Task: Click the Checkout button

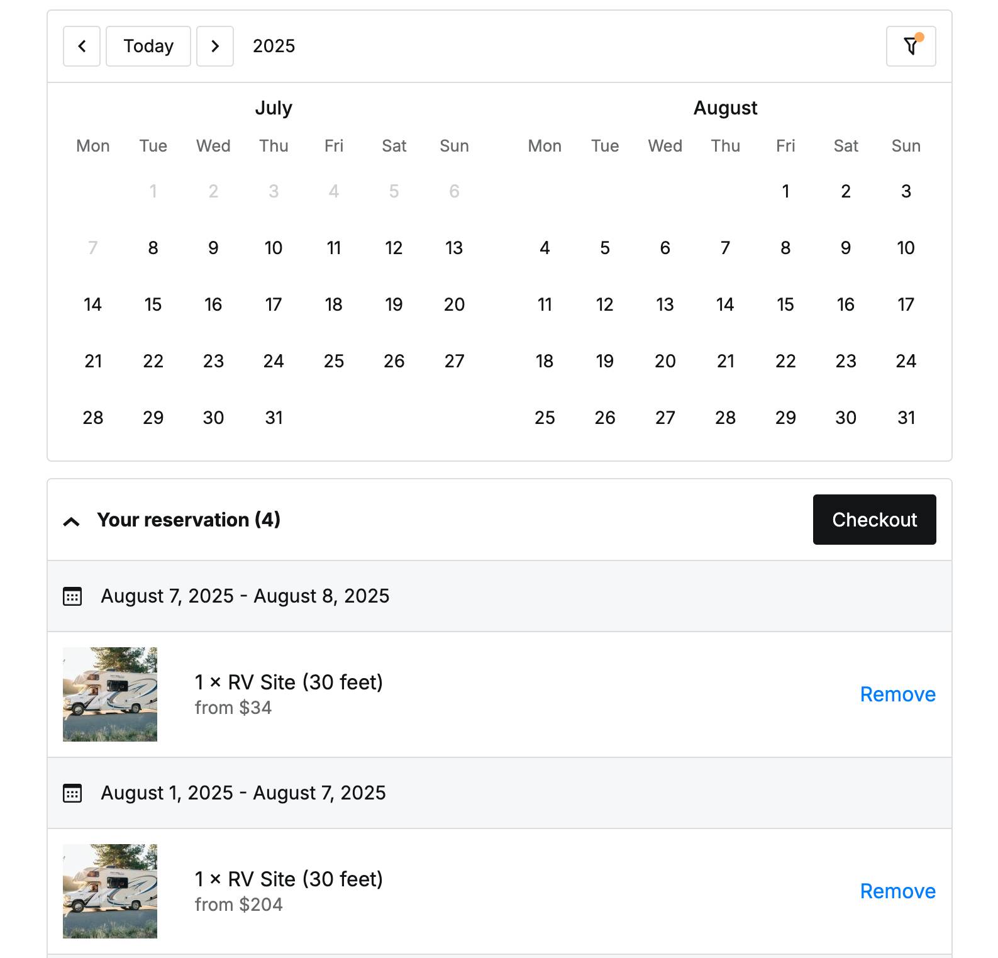Action: pyautogui.click(x=874, y=520)
